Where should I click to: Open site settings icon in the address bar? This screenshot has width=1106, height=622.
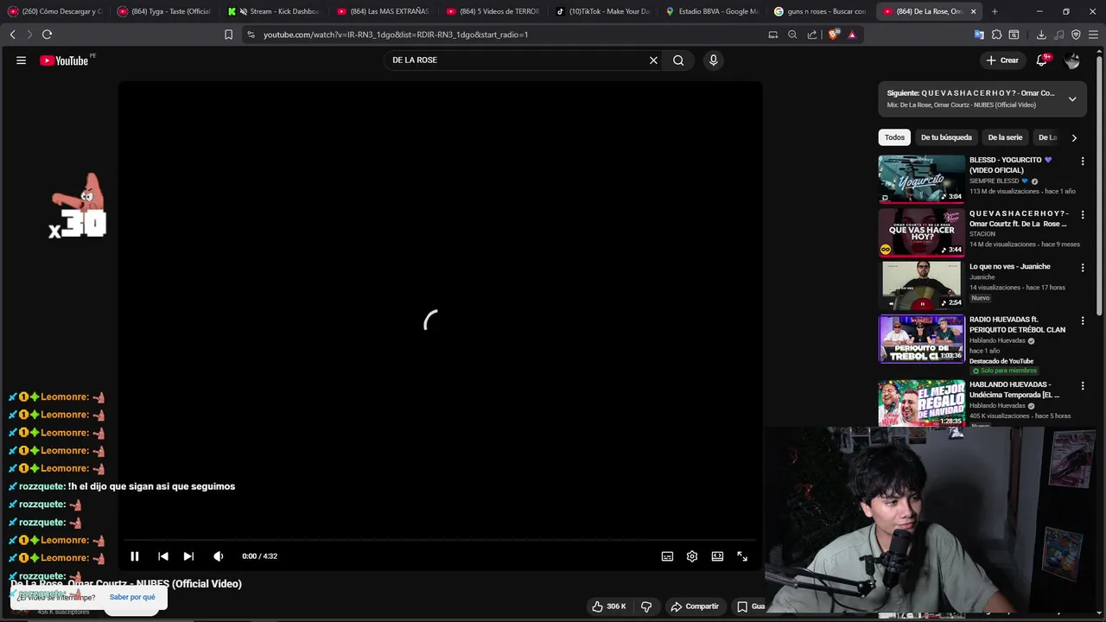pos(251,35)
